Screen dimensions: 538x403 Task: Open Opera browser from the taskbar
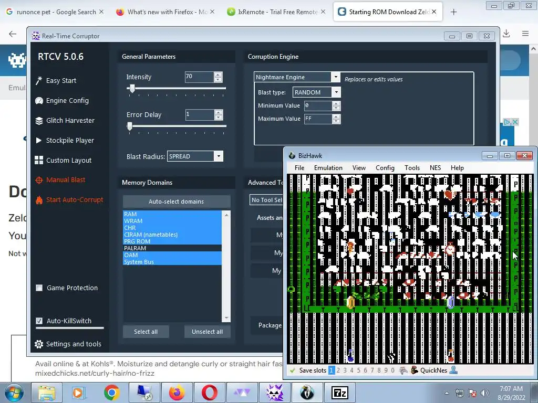(209, 393)
